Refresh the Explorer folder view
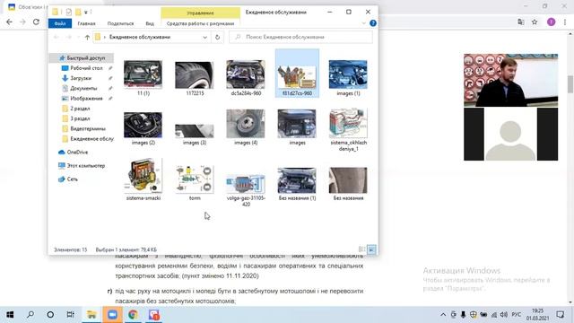 [217, 37]
